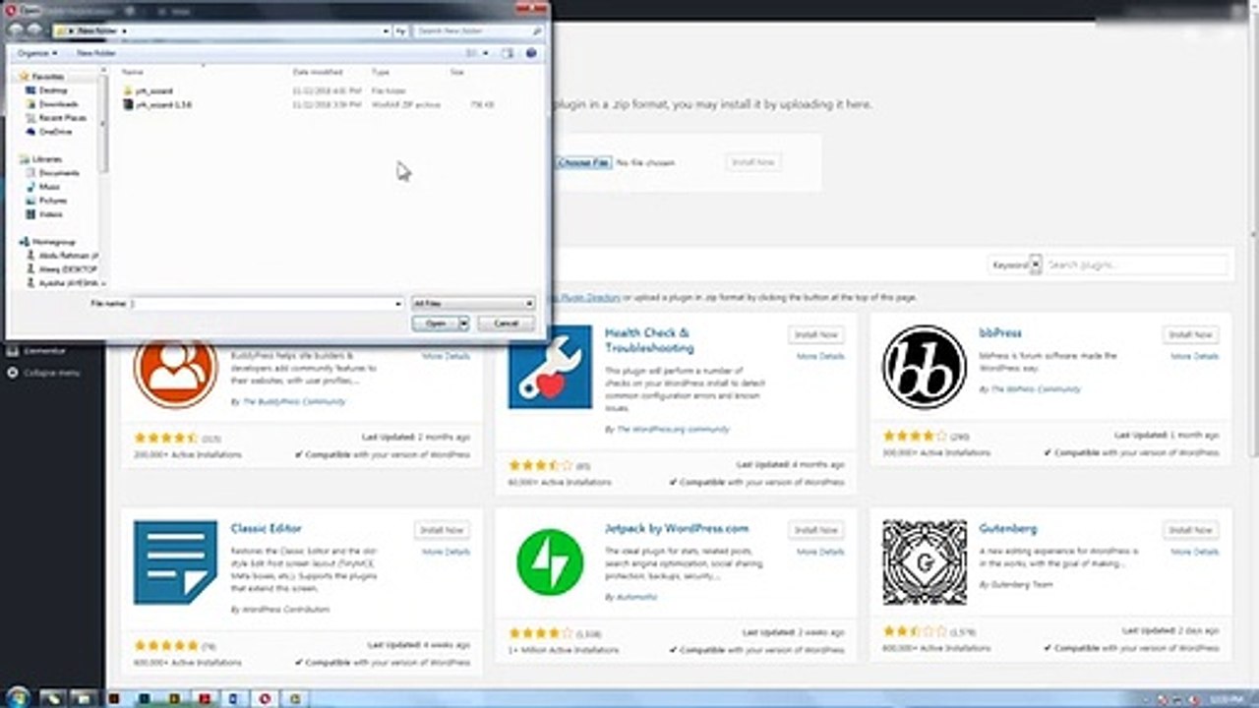The width and height of the screenshot is (1259, 708).
Task: Click the Elementor menu icon in WordPress sidebar
Action: click(x=13, y=350)
